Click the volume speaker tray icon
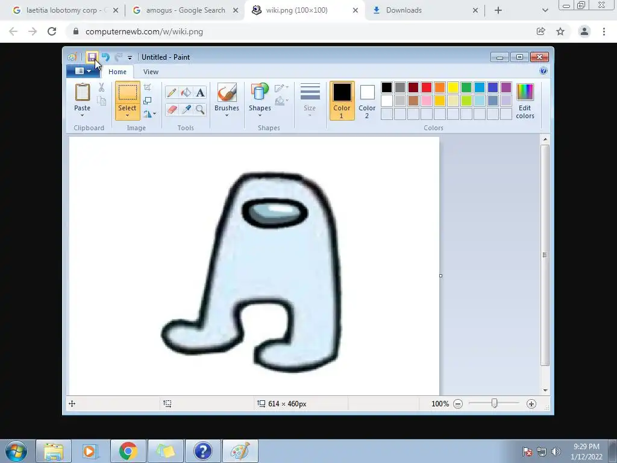This screenshot has width=617, height=463. click(556, 452)
